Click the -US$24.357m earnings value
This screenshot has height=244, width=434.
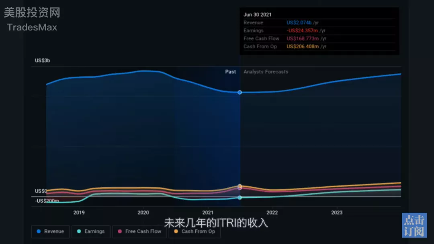click(302, 31)
